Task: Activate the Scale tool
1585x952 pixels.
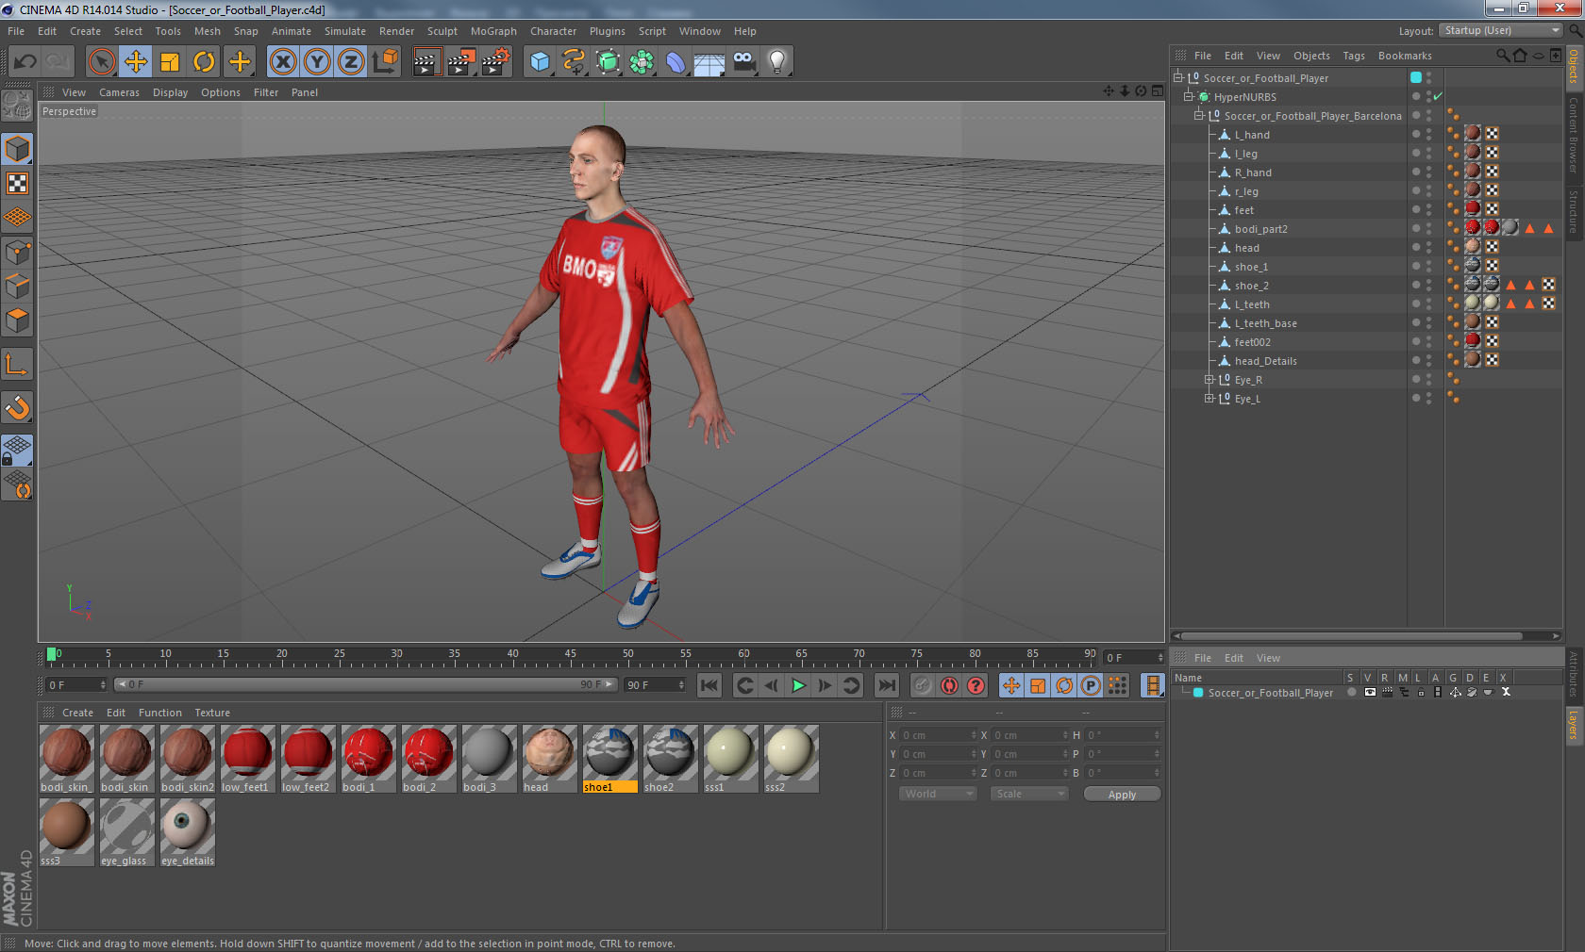Action: point(170,62)
